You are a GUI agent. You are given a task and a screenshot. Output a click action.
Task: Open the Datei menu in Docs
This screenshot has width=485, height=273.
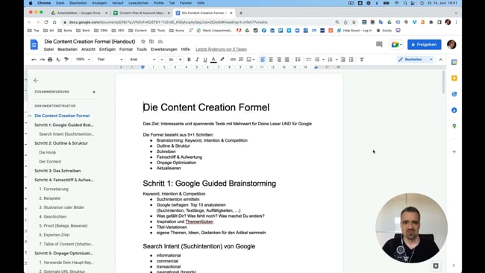tap(48, 49)
